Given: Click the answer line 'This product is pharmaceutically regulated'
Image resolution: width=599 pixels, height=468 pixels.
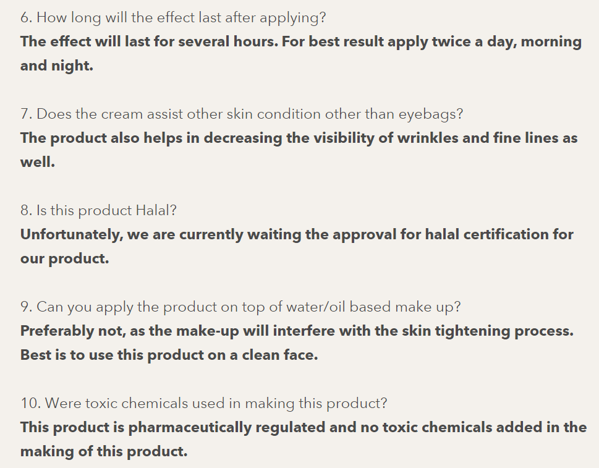Looking at the screenshot, I should click(303, 427).
